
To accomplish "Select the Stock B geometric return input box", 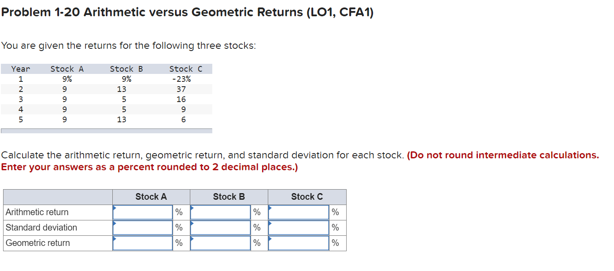I will pyautogui.click(x=220, y=242).
